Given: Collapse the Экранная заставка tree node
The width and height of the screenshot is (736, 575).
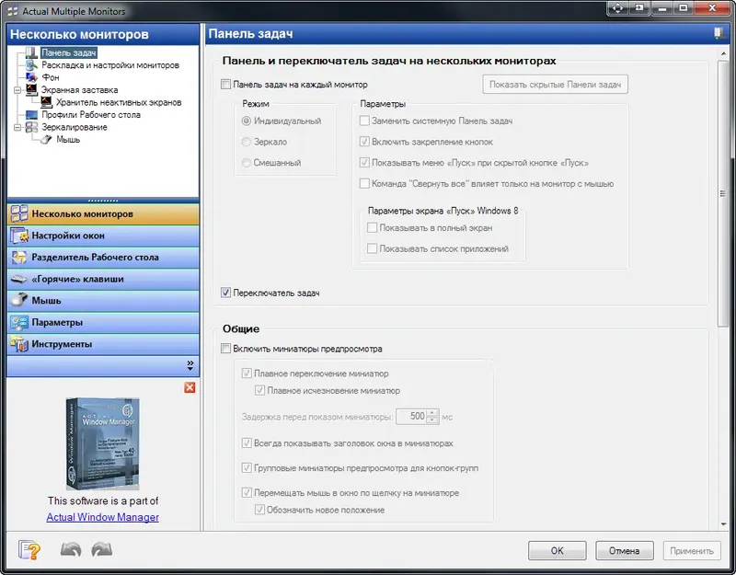Looking at the screenshot, I should 16,92.
